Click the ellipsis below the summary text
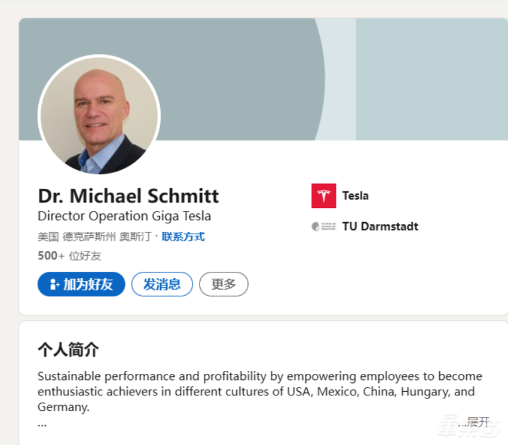This screenshot has height=445, width=508. [42, 423]
